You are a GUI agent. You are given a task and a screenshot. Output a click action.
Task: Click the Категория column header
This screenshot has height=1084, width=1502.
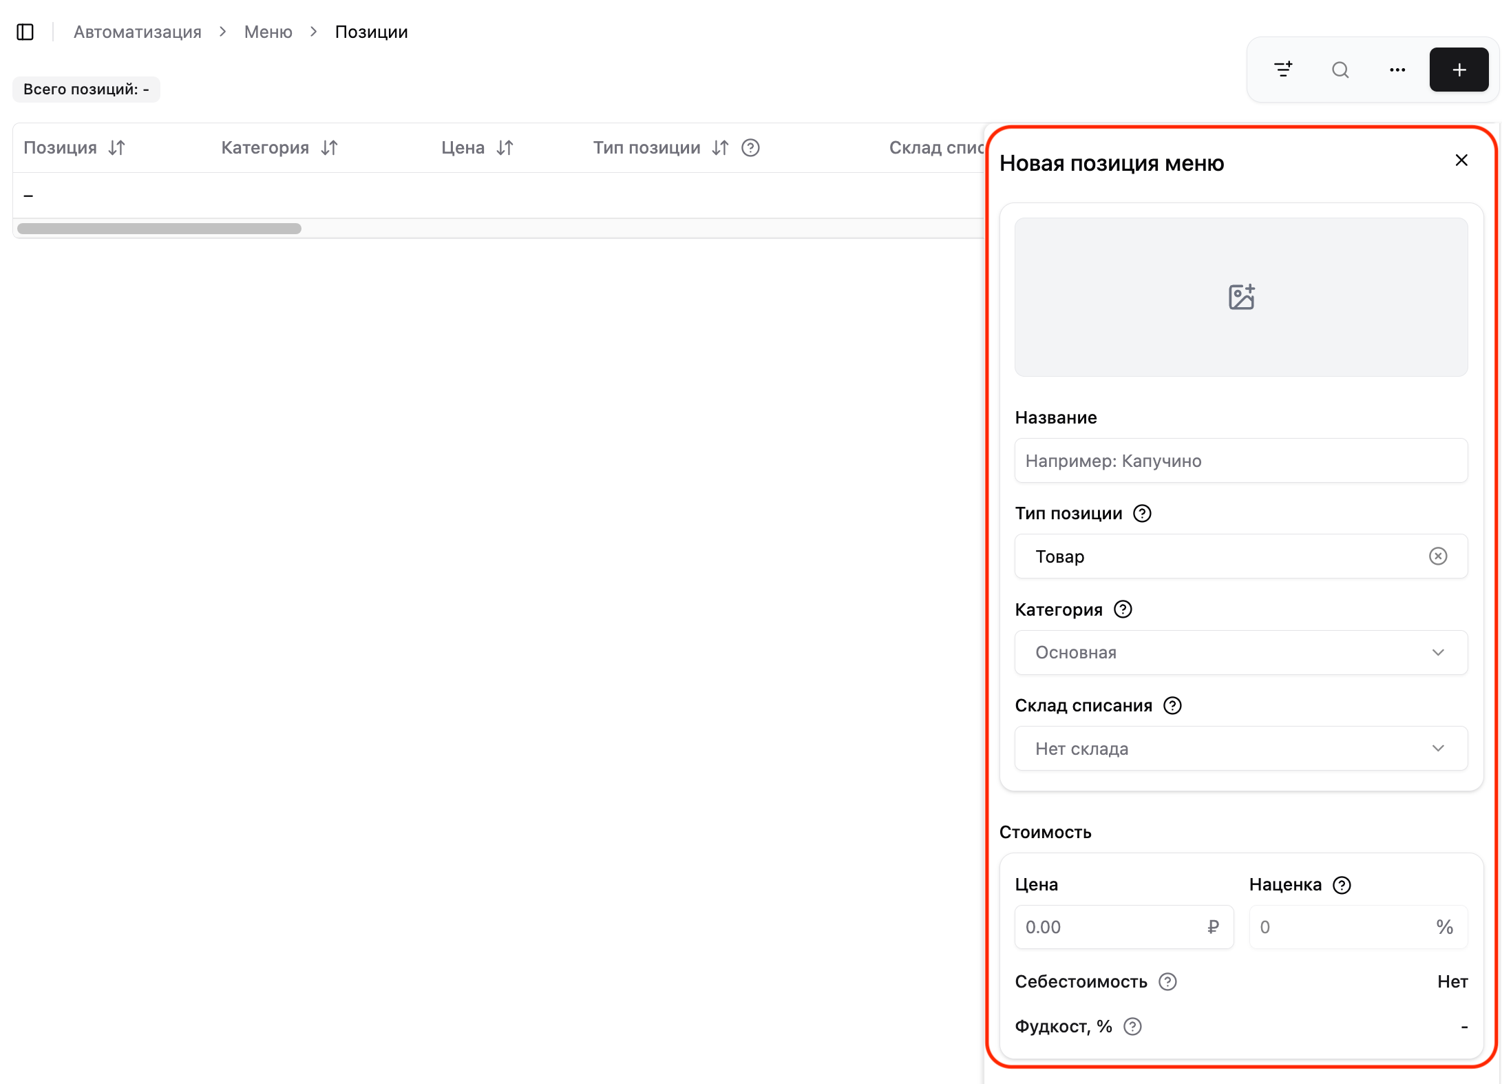[x=265, y=148]
